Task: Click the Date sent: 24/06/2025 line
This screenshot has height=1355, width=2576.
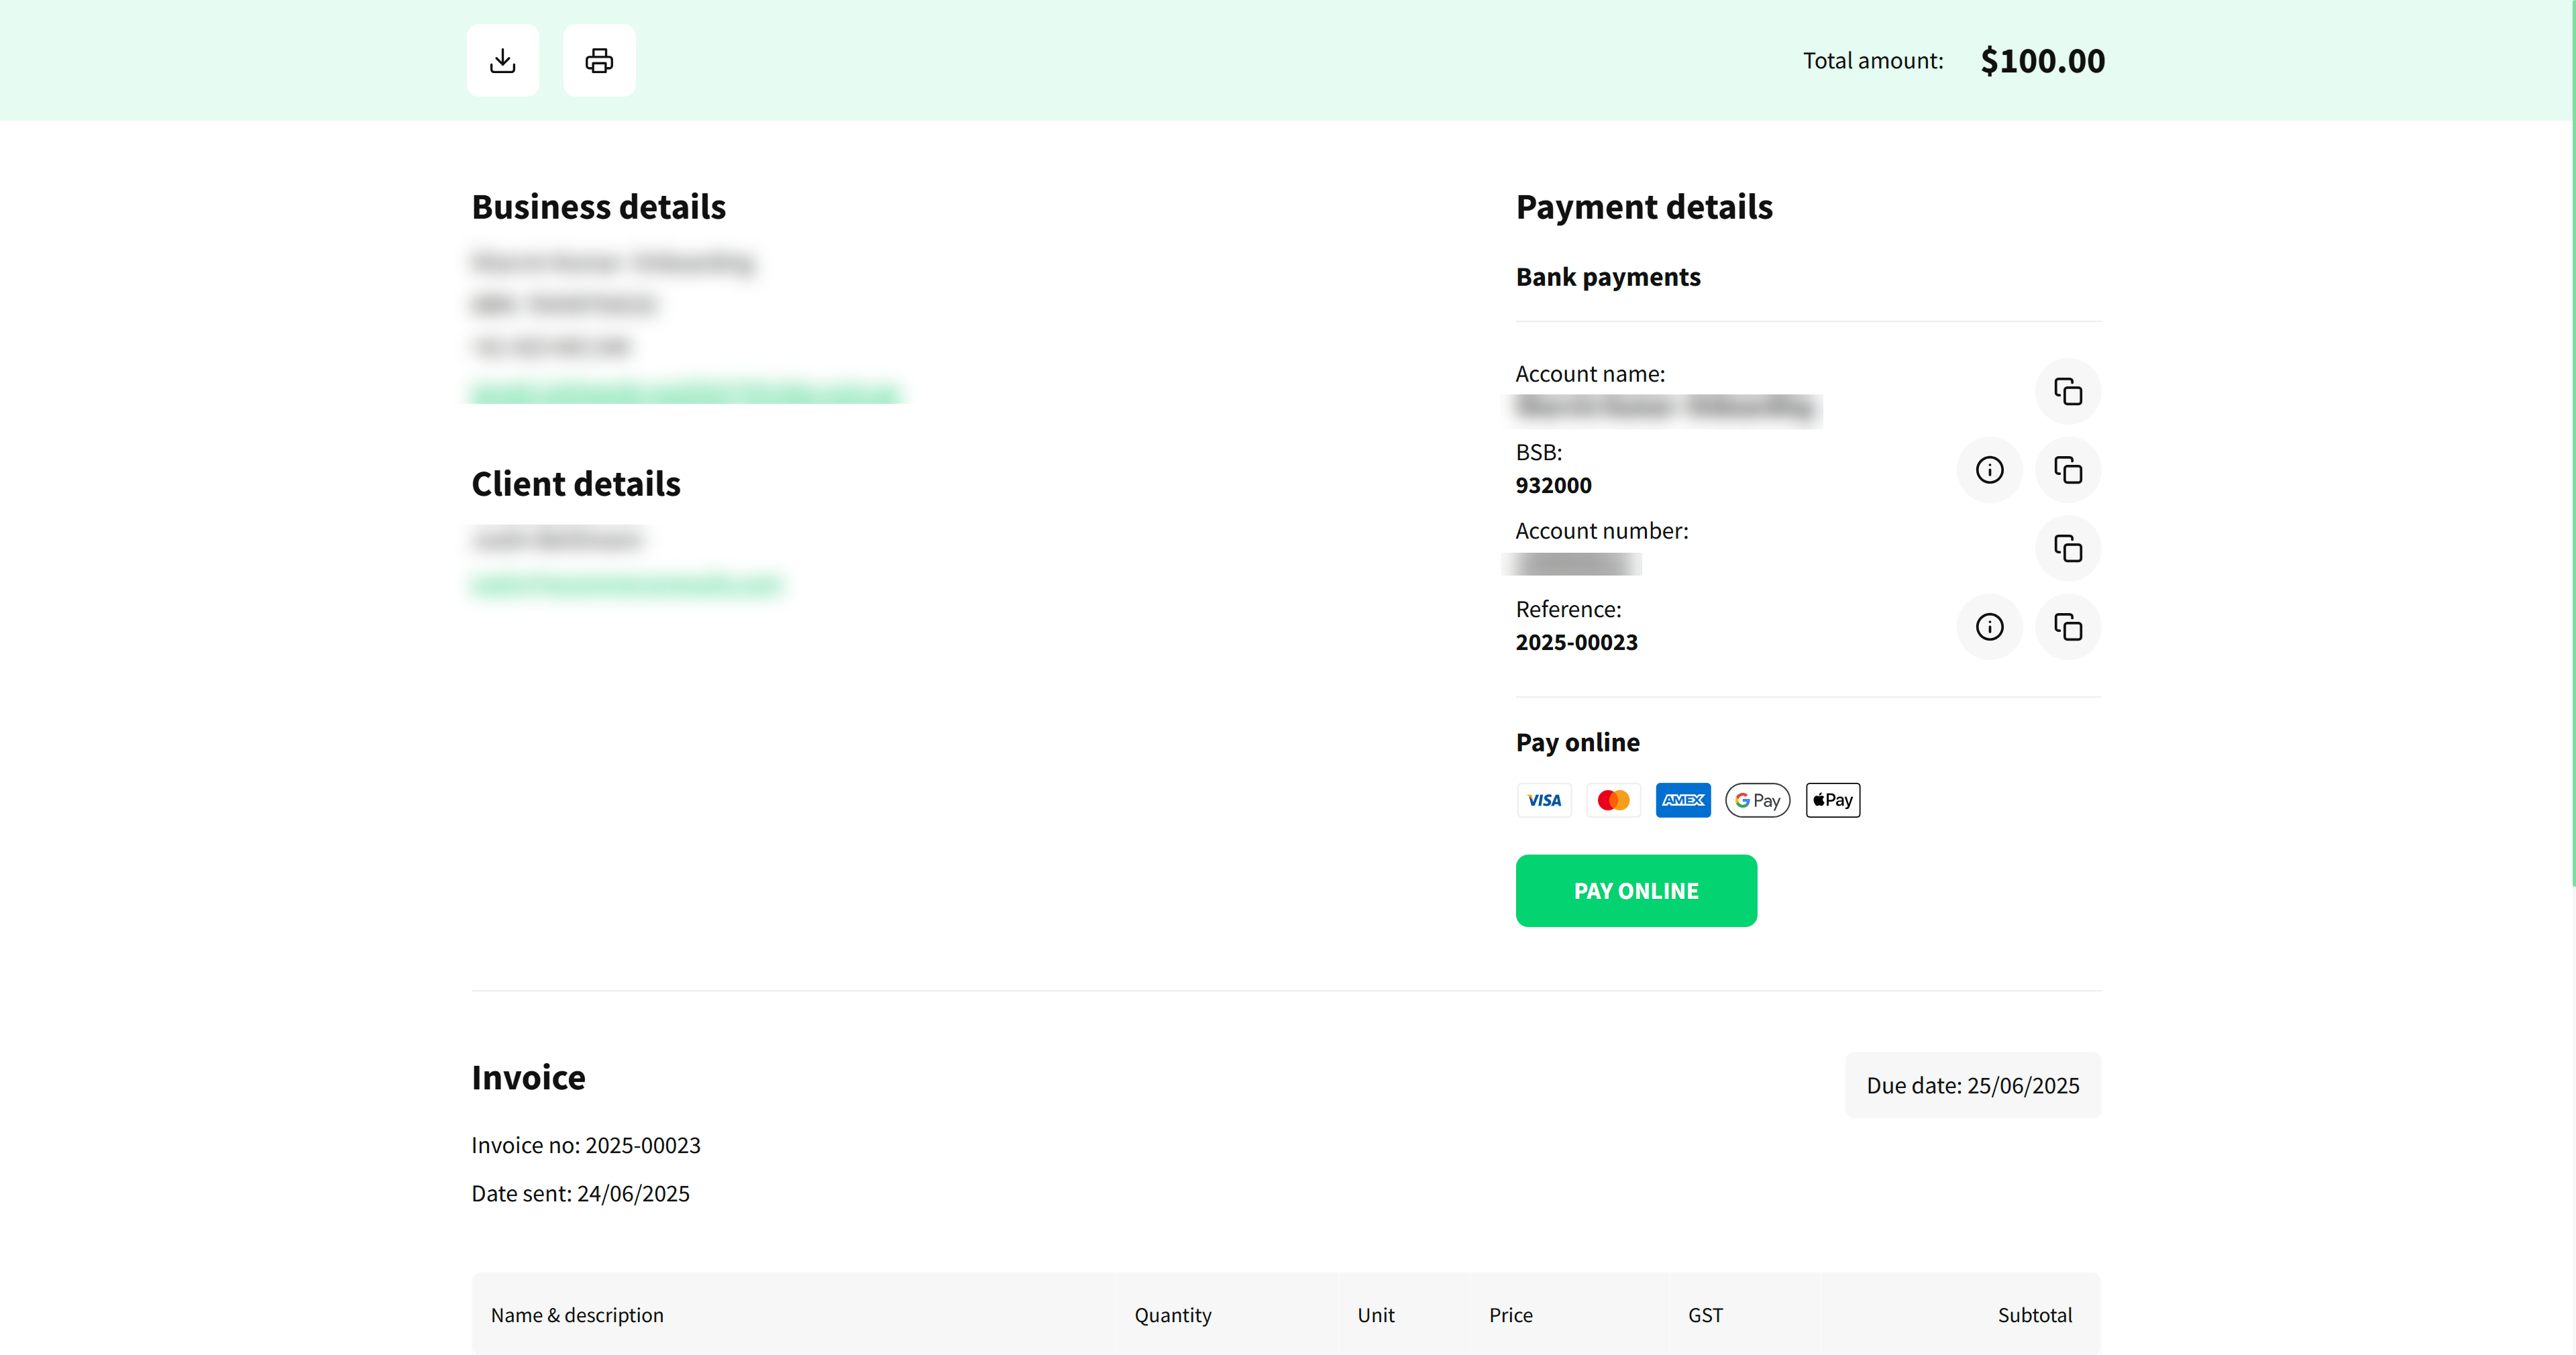Action: pos(581,1194)
